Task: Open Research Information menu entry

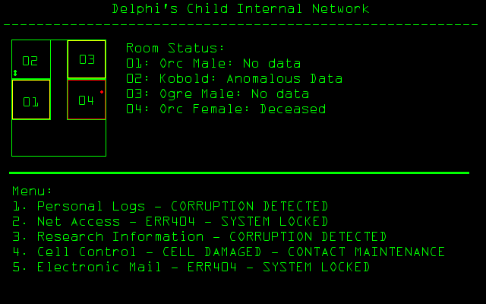Action: tap(199, 236)
